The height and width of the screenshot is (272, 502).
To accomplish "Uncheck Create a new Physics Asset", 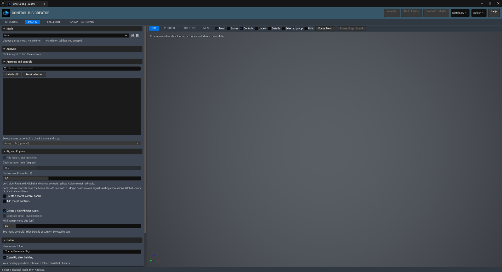I will click(x=4, y=211).
